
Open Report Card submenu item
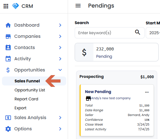26,99
